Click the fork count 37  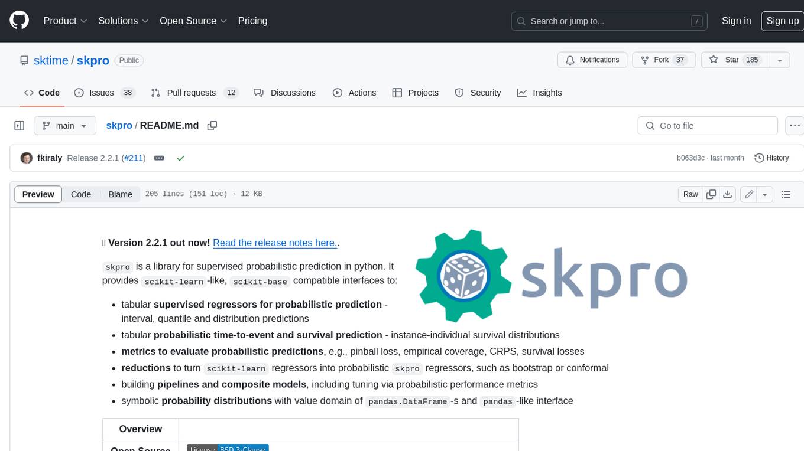click(680, 60)
